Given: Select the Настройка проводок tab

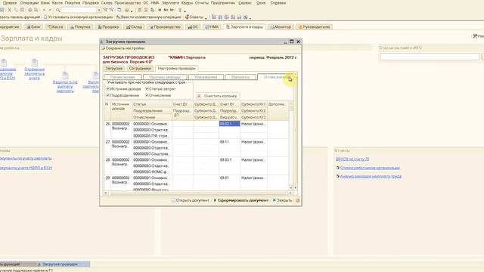Looking at the screenshot, I should (176, 69).
